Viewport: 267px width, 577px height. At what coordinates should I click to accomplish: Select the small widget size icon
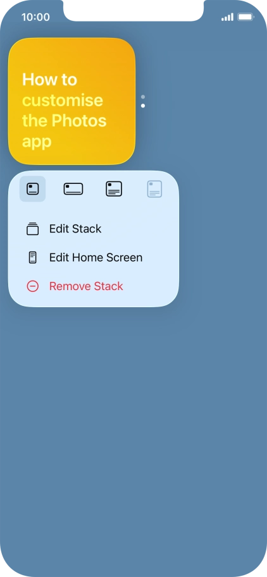[x=33, y=189]
